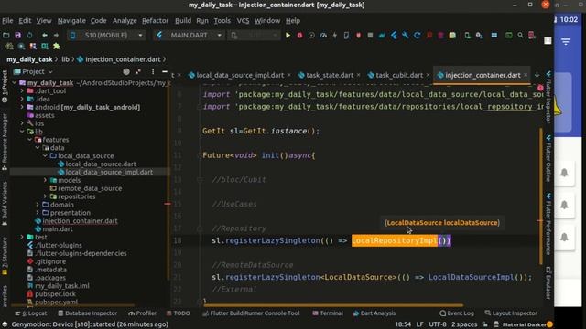Click the Sync/refresh toolbar icon
The height and width of the screenshot is (329, 586).
[x=29, y=35]
